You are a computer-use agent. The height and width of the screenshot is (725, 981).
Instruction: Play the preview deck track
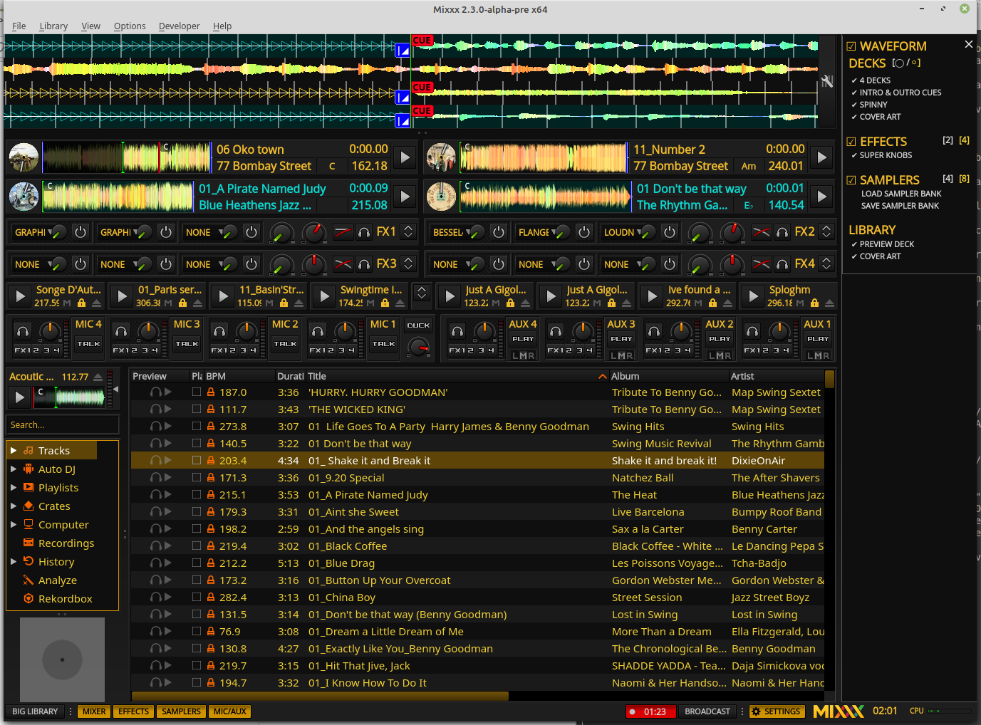click(20, 397)
